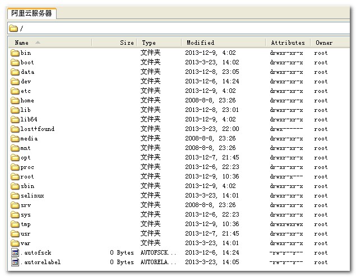Select the data folder icon
Image resolution: width=356 pixels, height=277 pixels.
tap(15, 72)
